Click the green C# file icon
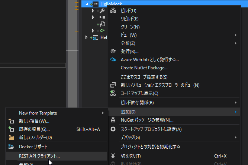248x165 pixels. (102, 31)
